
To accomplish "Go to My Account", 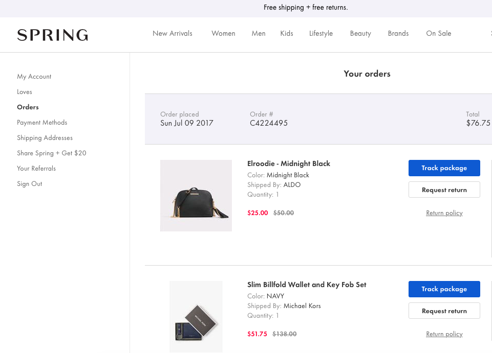I will point(34,77).
